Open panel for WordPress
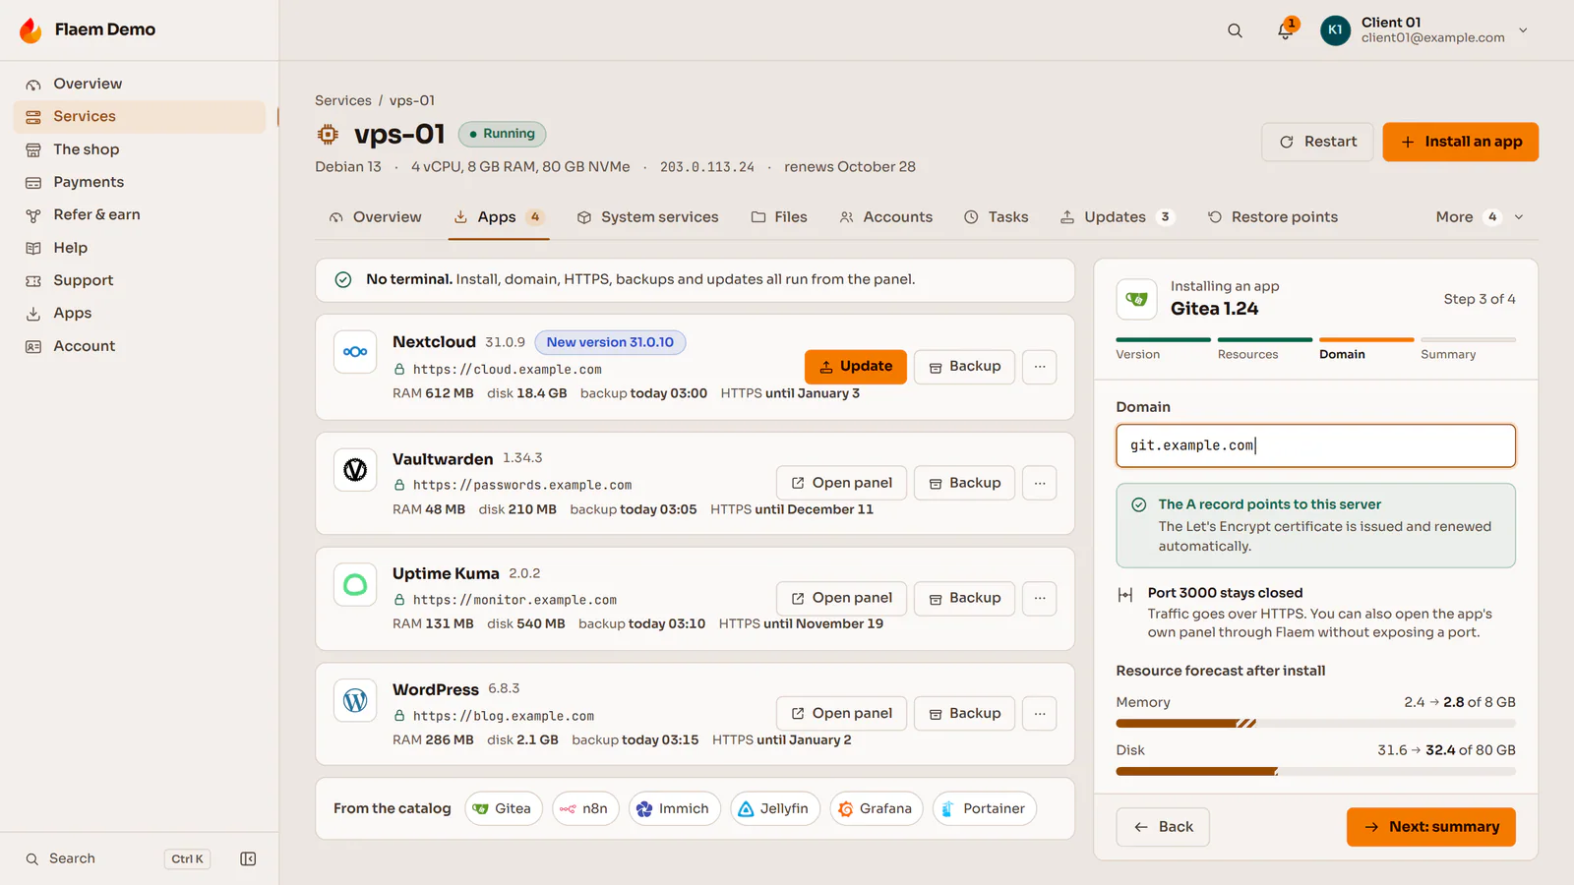This screenshot has height=885, width=1574. coord(841,714)
